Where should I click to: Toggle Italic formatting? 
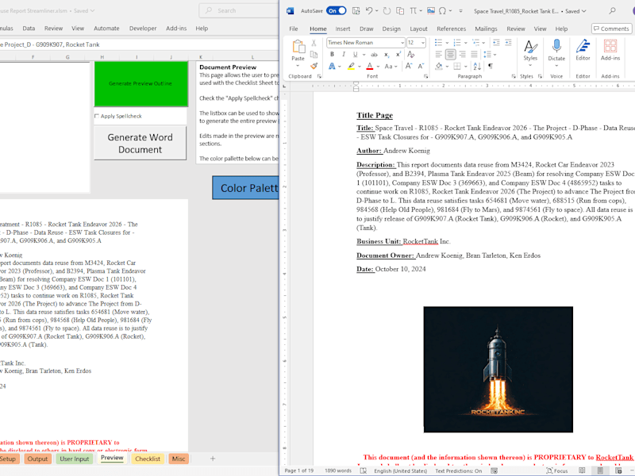tap(344, 54)
